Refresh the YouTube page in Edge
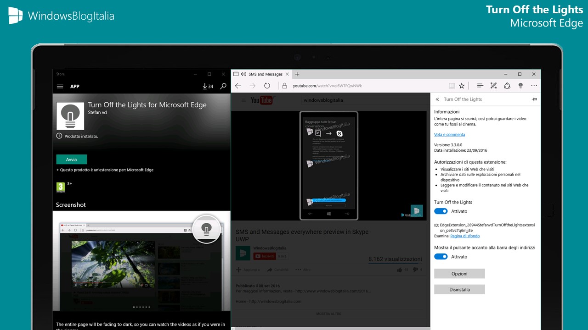 pyautogui.click(x=267, y=86)
